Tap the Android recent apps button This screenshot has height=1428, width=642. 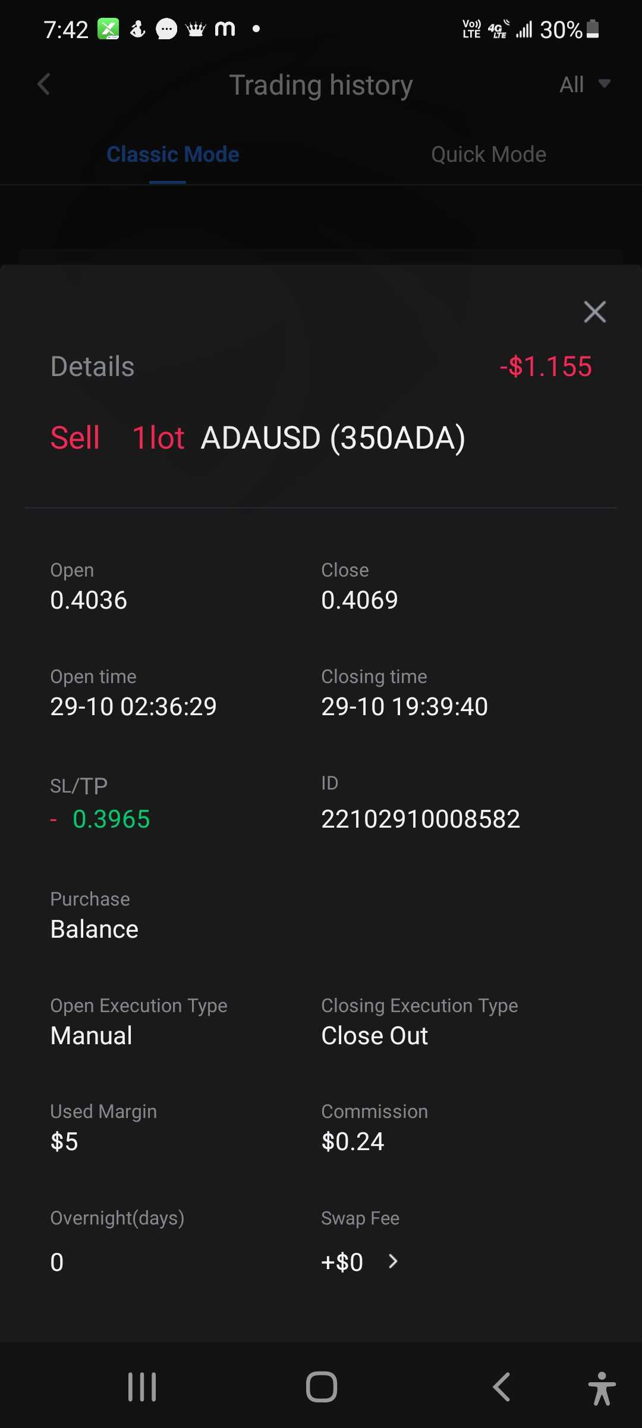[142, 1387]
